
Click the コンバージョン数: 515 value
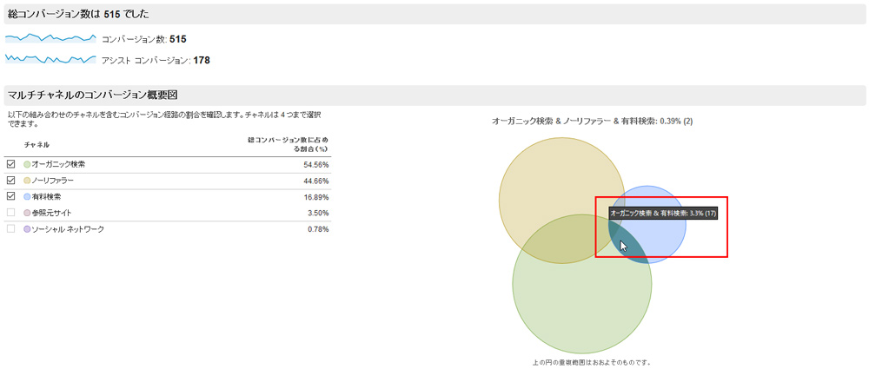tap(144, 39)
